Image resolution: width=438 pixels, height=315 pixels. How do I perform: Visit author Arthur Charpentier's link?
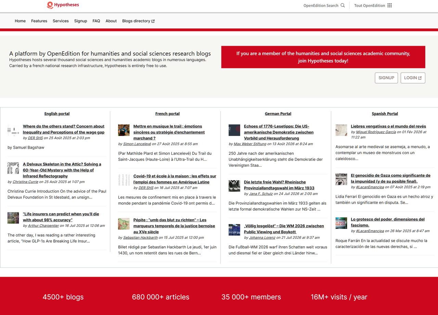coord(43,225)
